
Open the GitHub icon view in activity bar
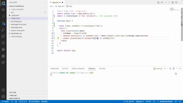point(3,49)
